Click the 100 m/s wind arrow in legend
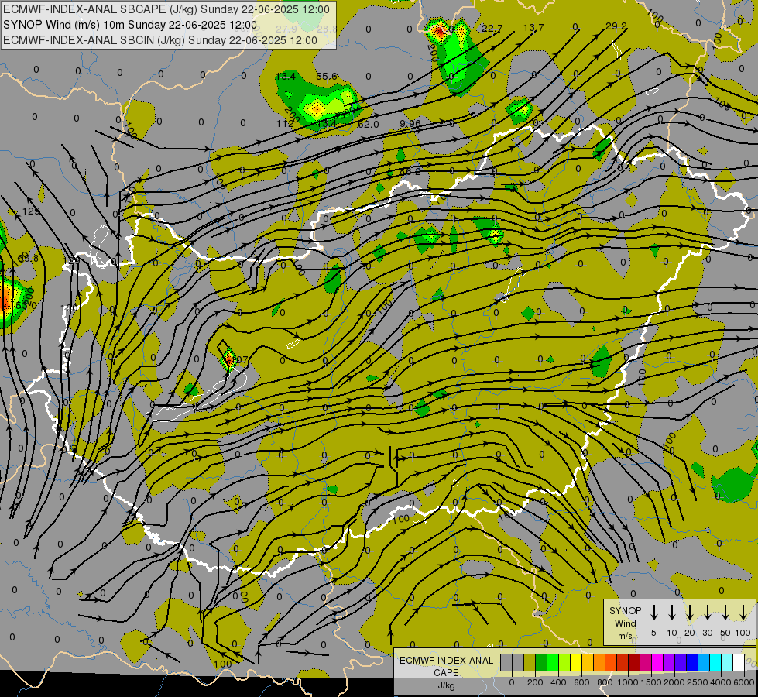The image size is (758, 697). pos(743,613)
